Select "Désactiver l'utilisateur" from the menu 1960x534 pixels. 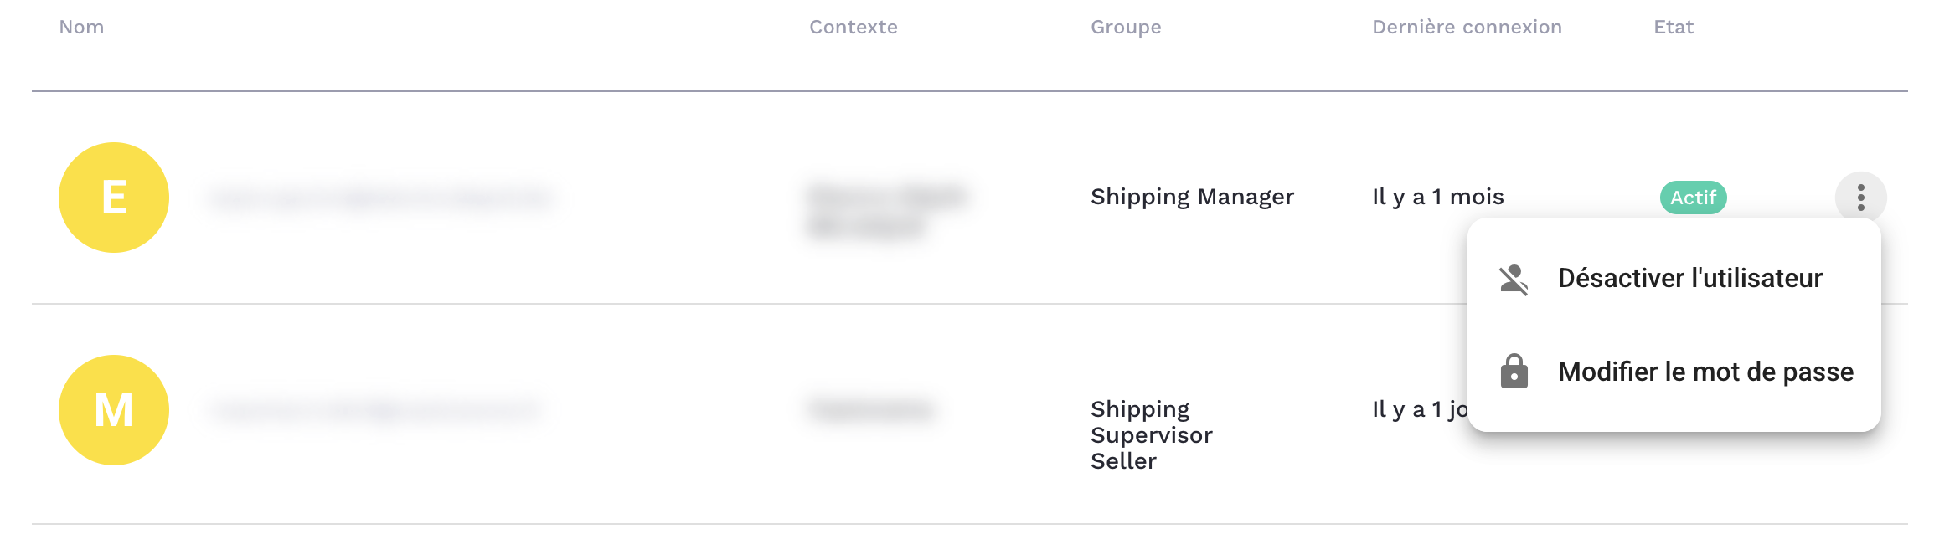click(1689, 279)
